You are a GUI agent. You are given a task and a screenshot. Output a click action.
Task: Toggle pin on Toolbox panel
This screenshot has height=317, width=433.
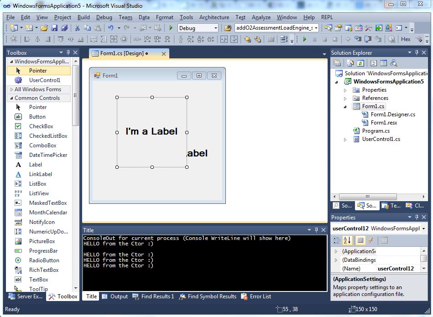pos(68,52)
